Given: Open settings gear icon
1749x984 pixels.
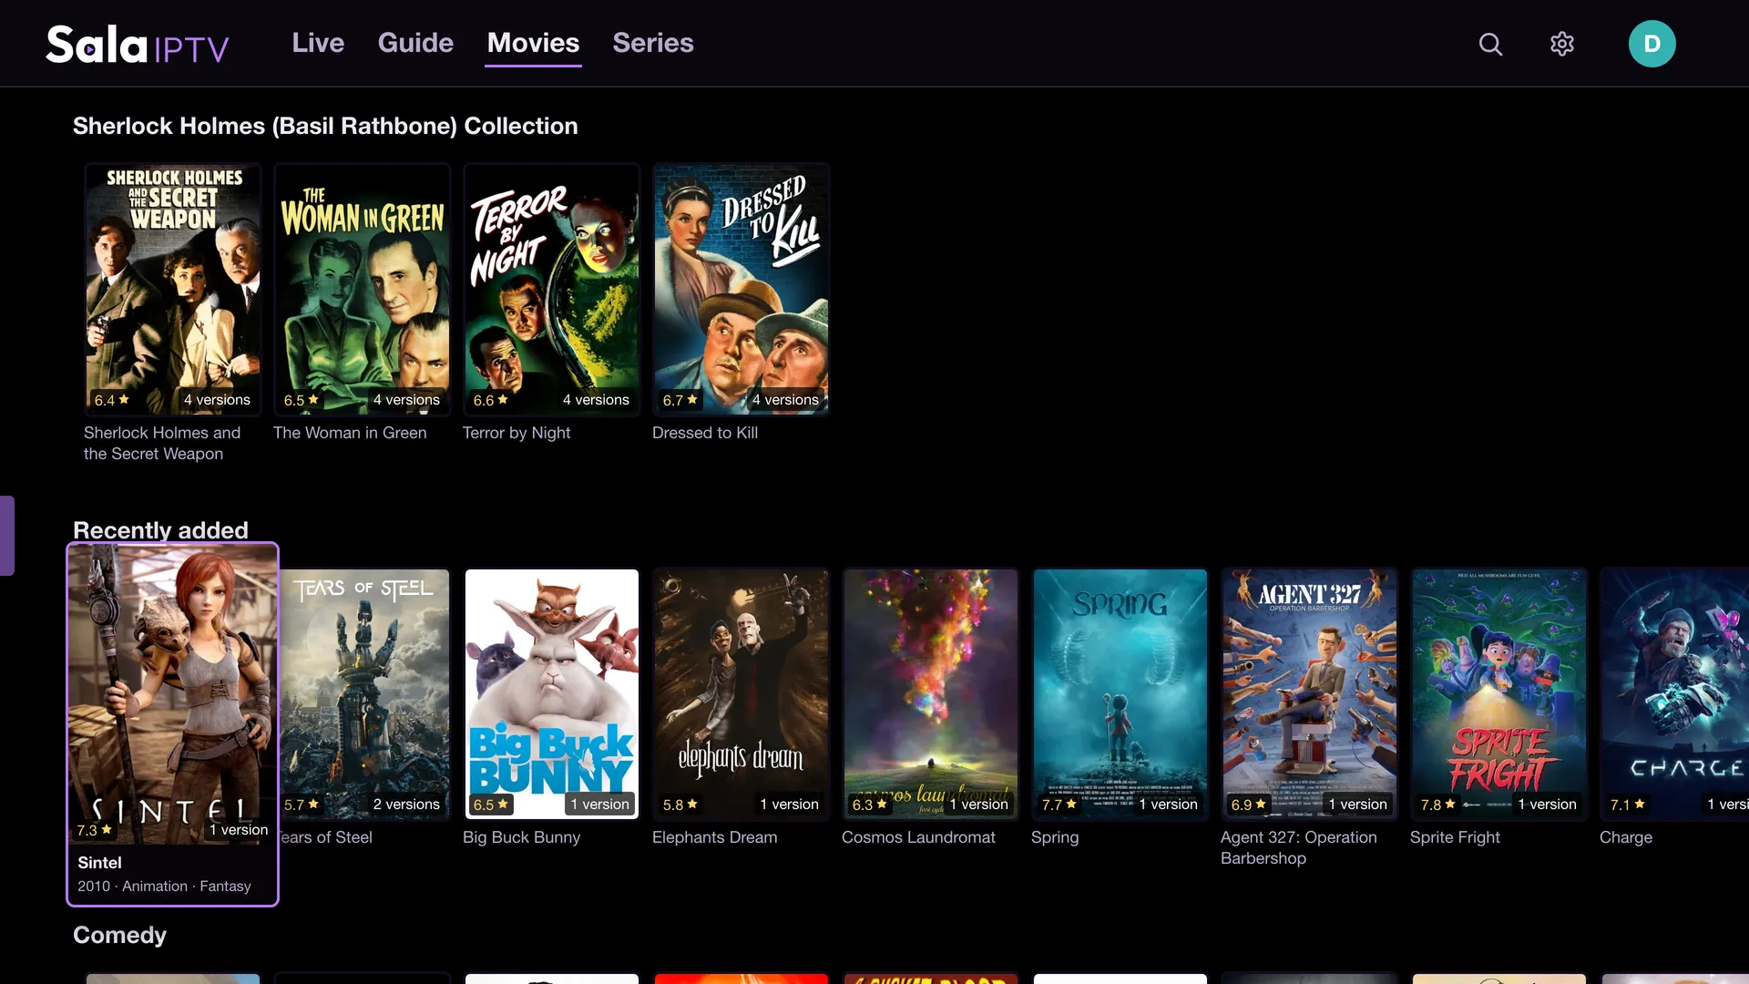Looking at the screenshot, I should click(1562, 44).
